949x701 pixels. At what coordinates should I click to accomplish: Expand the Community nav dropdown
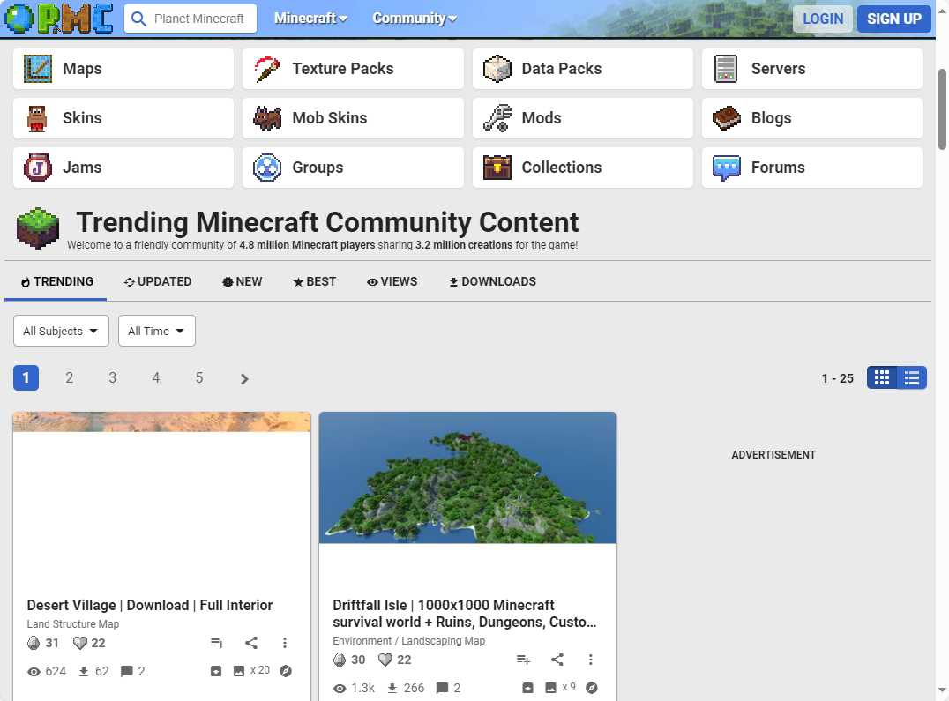click(415, 19)
